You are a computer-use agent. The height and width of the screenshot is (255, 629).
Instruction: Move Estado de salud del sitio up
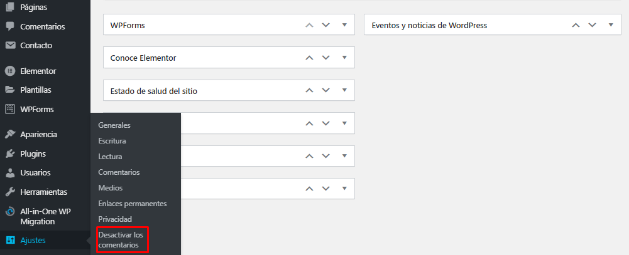309,90
